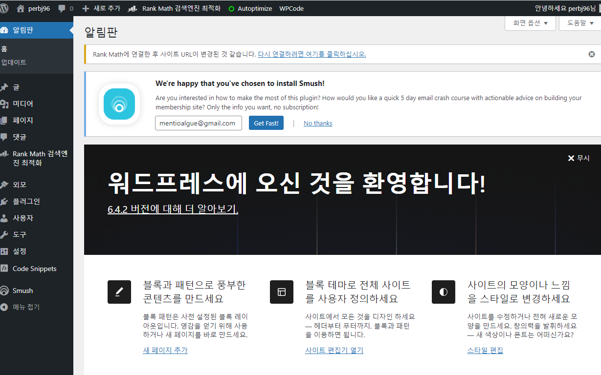
Task: Click the 사용자 user icon
Action: pos(4,218)
